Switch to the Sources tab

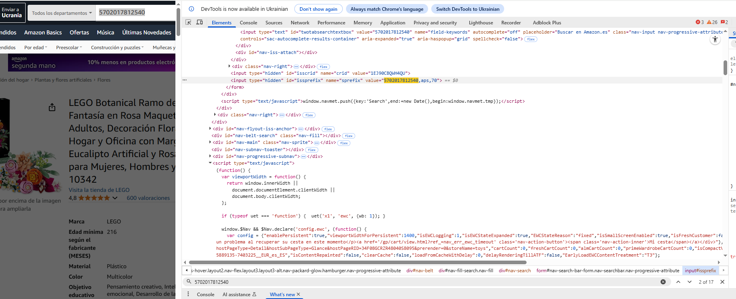pos(274,23)
